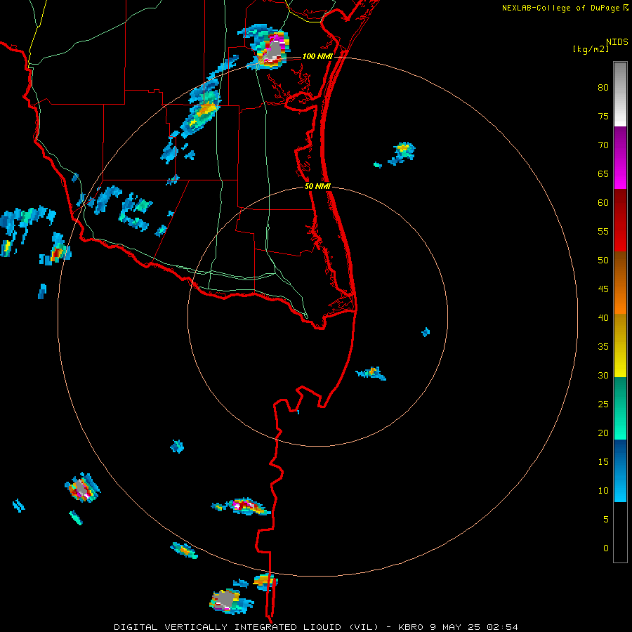Click the KBRO 9 MAY 25 02:54 timestamp
Viewport: 632px width, 632px height.
tap(458, 627)
